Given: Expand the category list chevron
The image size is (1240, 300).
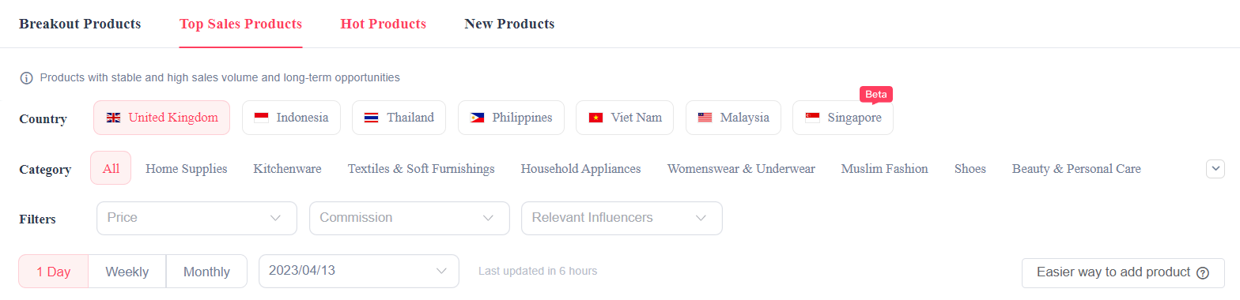Looking at the screenshot, I should point(1215,169).
